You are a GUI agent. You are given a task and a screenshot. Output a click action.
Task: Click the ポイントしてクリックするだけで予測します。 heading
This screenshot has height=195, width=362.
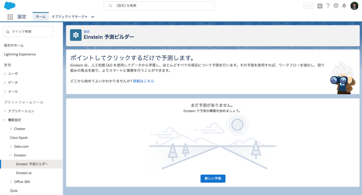point(132,58)
